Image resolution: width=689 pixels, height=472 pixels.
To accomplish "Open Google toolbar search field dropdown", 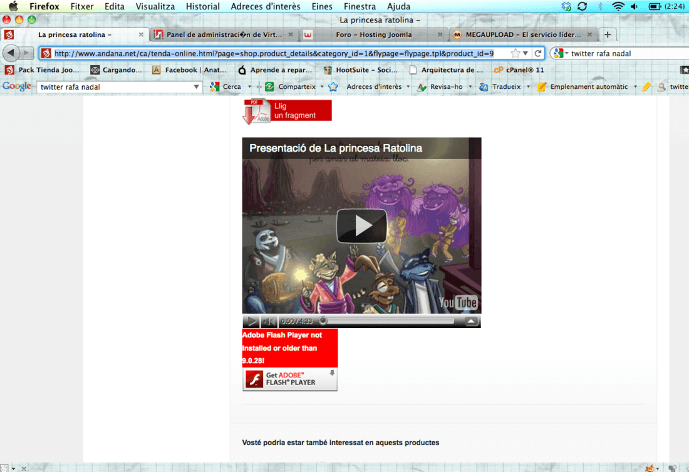I will pyautogui.click(x=196, y=87).
